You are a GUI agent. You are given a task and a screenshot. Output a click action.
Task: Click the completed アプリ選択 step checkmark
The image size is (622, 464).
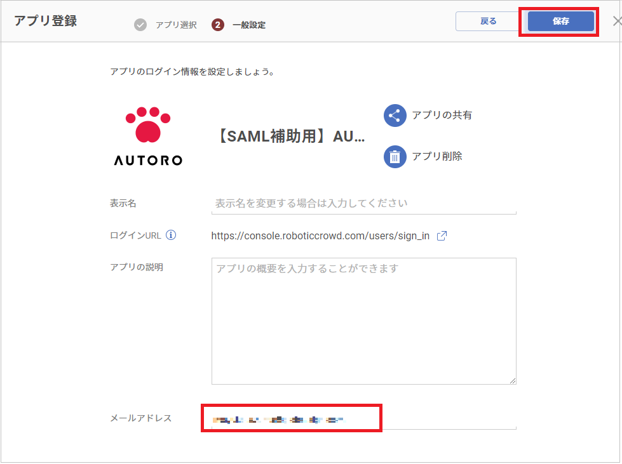[140, 25]
